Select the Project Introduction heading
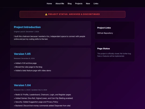The width and height of the screenshot is (145, 109). click(27, 27)
